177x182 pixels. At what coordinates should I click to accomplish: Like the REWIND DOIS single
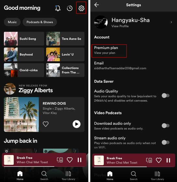click(45, 124)
